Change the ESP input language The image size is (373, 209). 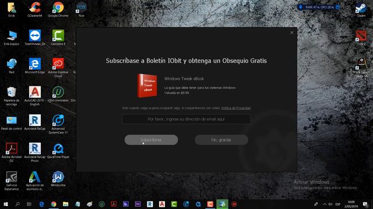point(338,204)
